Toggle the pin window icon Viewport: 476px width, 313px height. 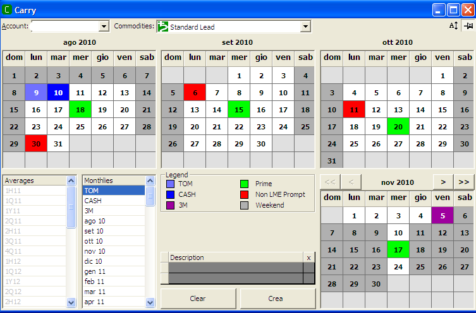[x=468, y=26]
